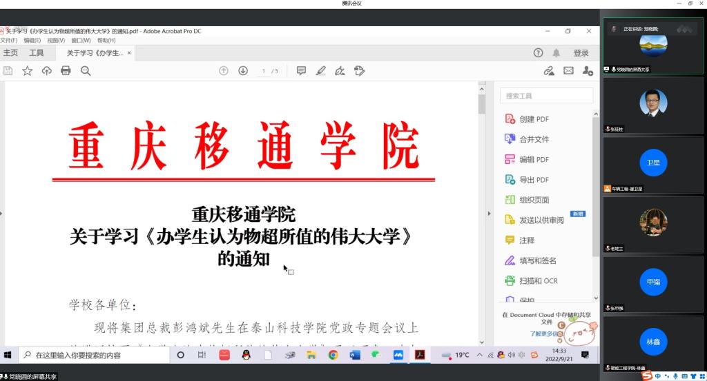This screenshot has width=707, height=381.
Task: Upload file to cloud via arrow-cloud icon
Action: pyautogui.click(x=46, y=71)
